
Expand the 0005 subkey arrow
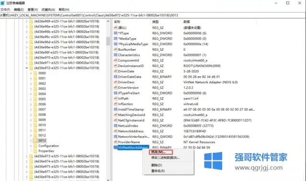tap(31, 99)
